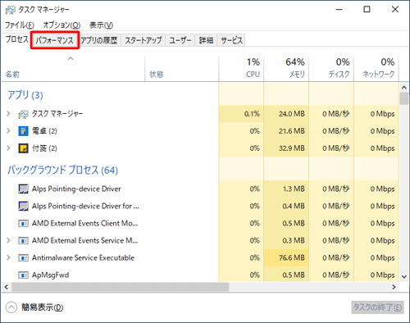
Task: Click the horizontal scrollbar right arrow
Action: coord(394,287)
